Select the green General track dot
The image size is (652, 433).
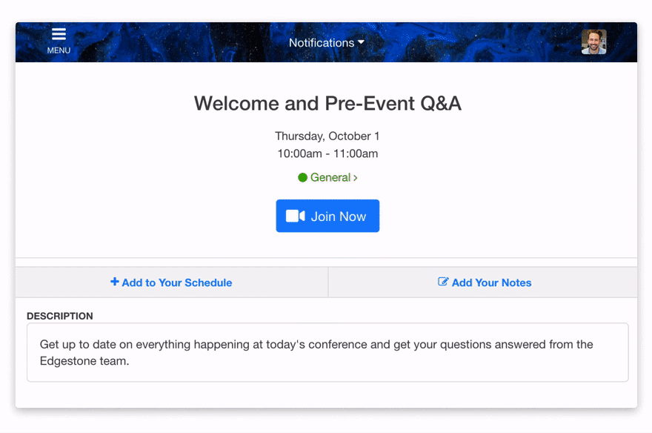[302, 178]
